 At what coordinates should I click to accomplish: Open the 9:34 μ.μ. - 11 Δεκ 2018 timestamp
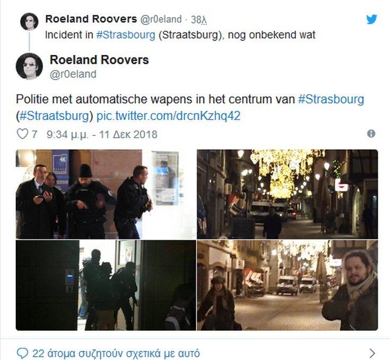102,134
